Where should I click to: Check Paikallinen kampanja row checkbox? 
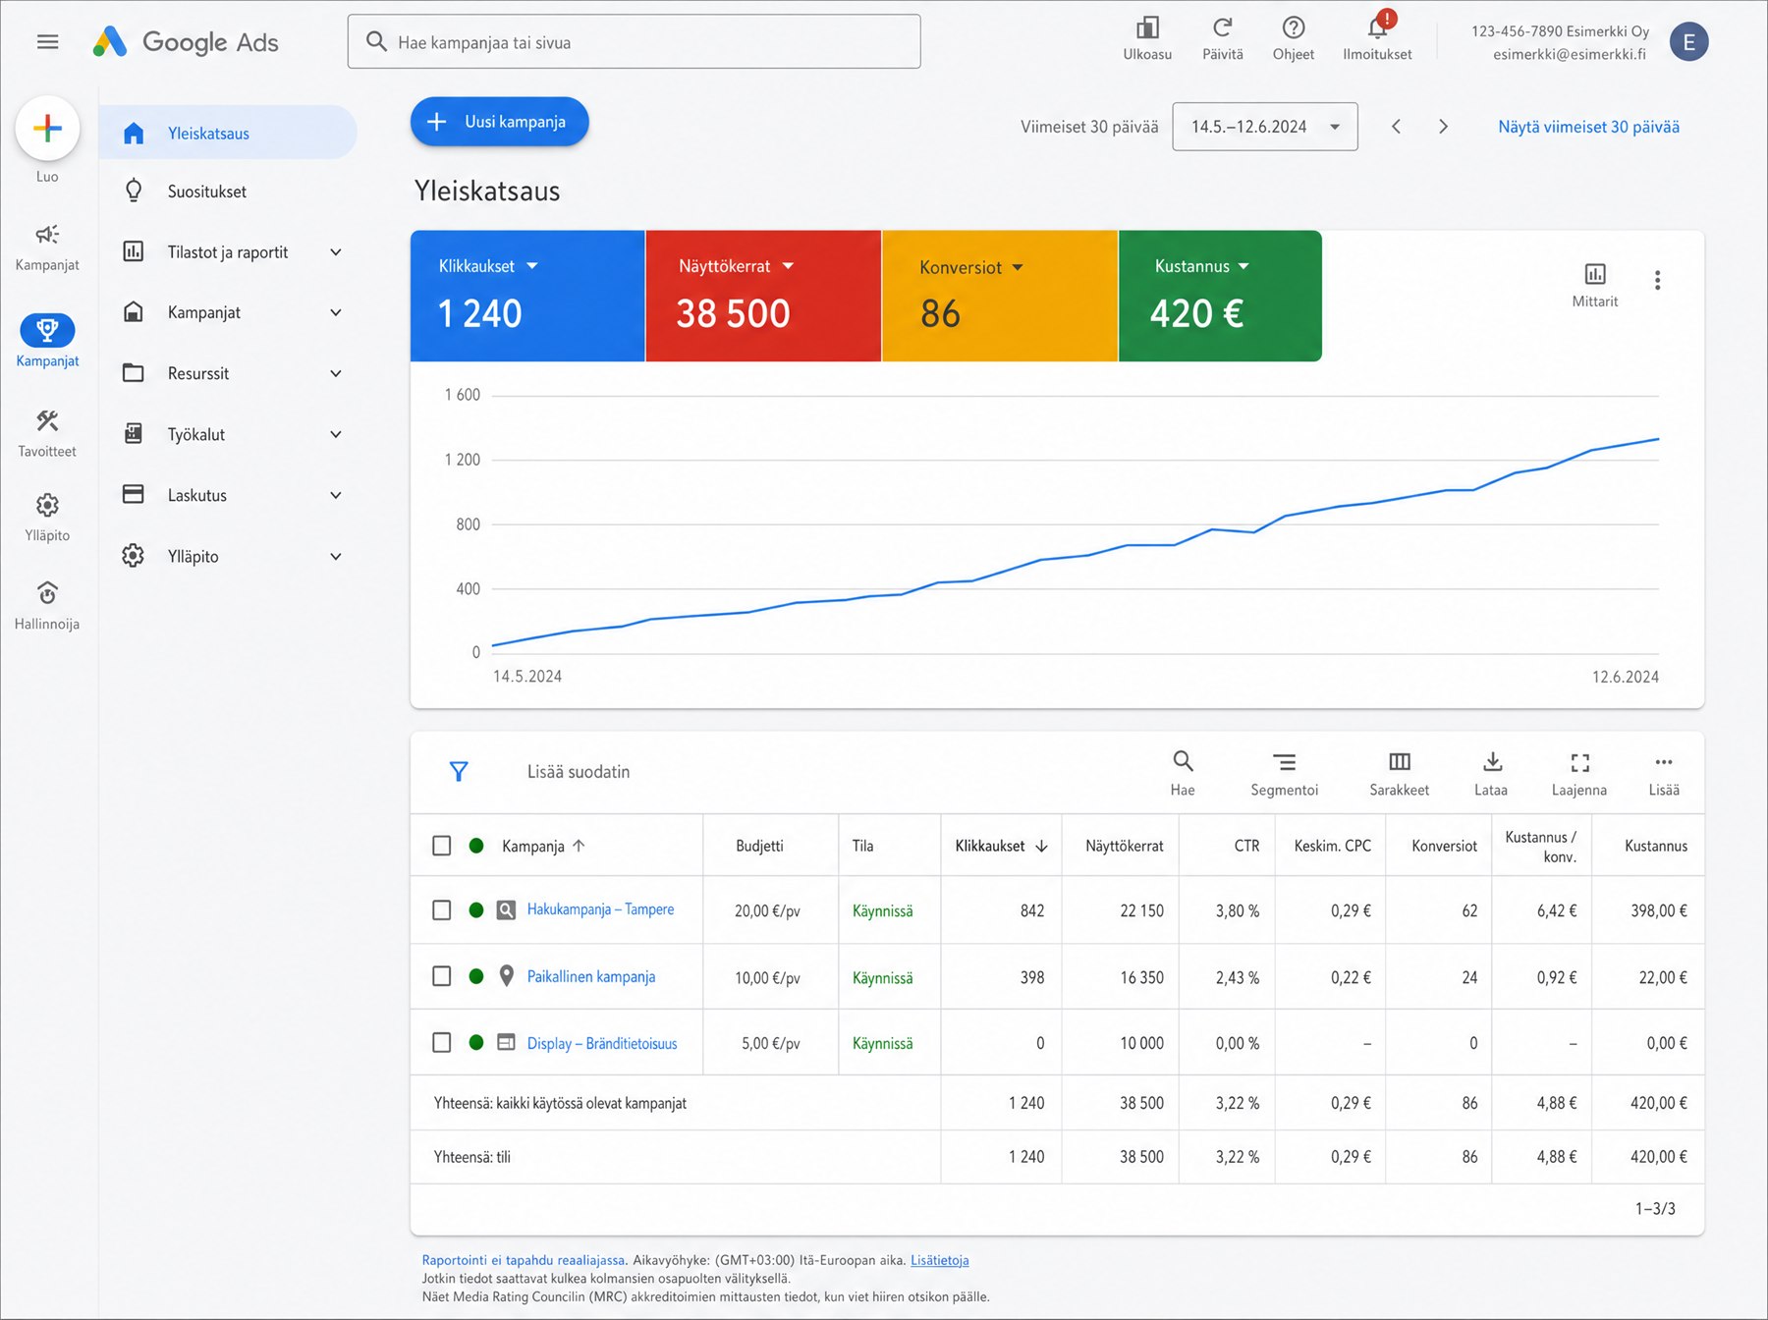point(442,976)
